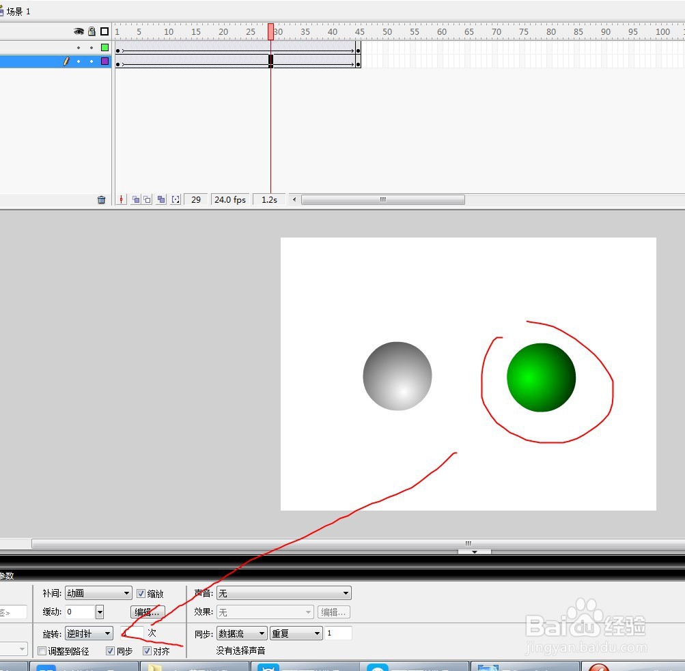The height and width of the screenshot is (671, 685).
Task: Click the 参数 panel tab
Action: (7, 575)
